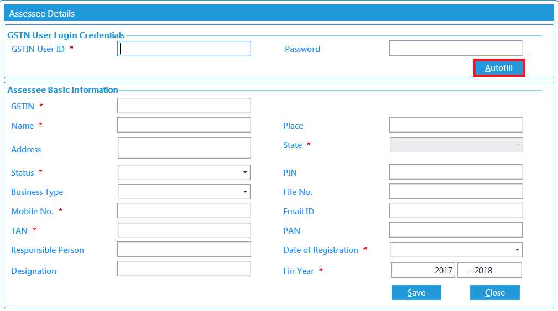Focus the Address text area
Image resolution: width=558 pixels, height=311 pixels.
[184, 148]
